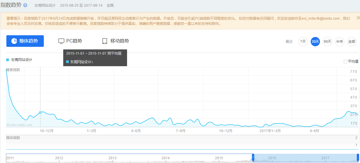The width and height of the screenshot is (360, 163).
Task: Click the 2014 marker on the timeline
Action: tap(166, 158)
